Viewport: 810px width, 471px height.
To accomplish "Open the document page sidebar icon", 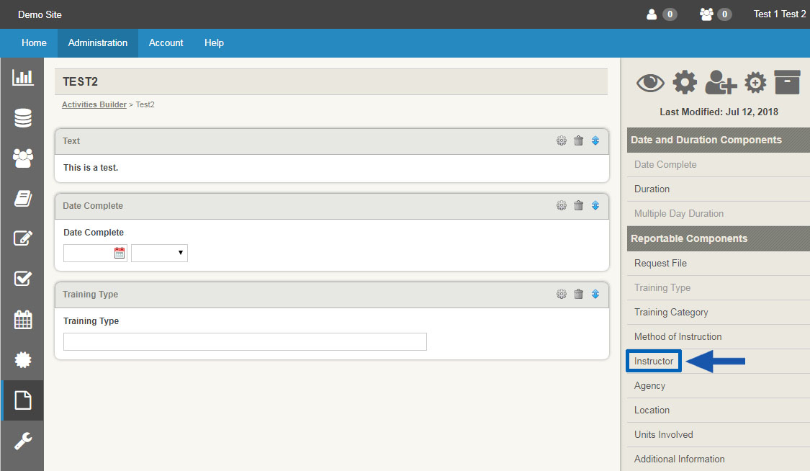I will click(23, 400).
